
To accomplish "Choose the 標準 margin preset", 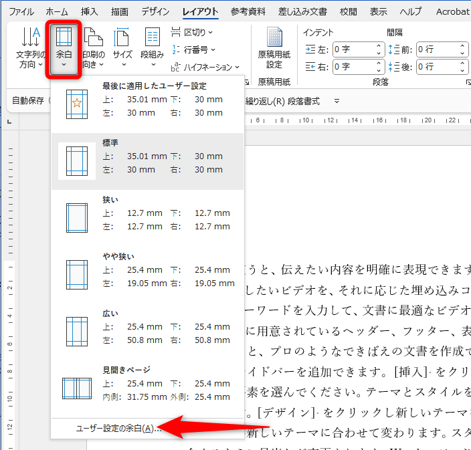I will pyautogui.click(x=147, y=161).
